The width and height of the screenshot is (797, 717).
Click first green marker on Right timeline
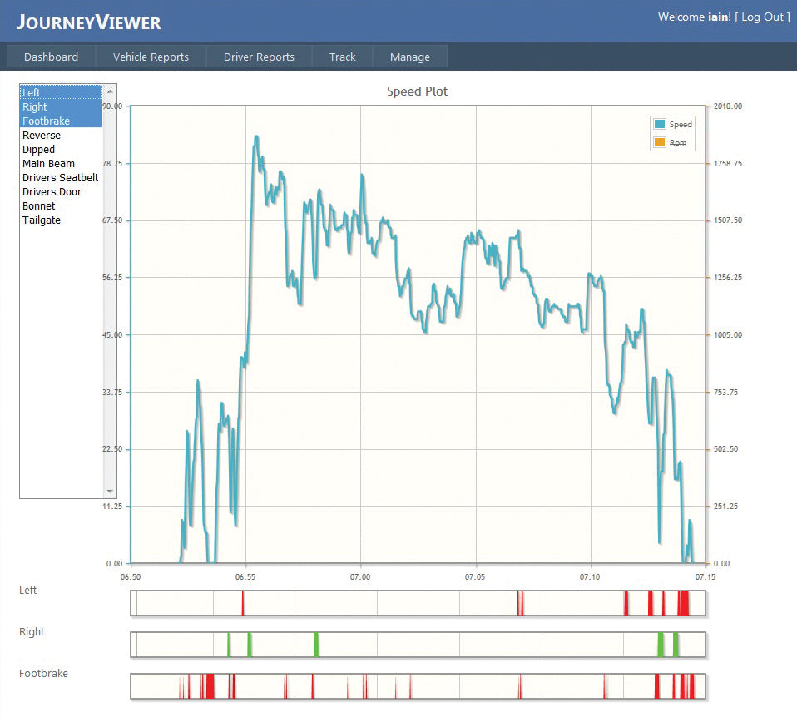point(229,645)
